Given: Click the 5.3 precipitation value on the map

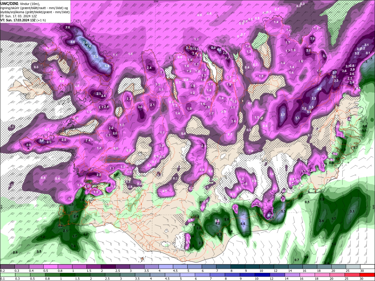Looking at the screenshot, I should click(x=283, y=211).
